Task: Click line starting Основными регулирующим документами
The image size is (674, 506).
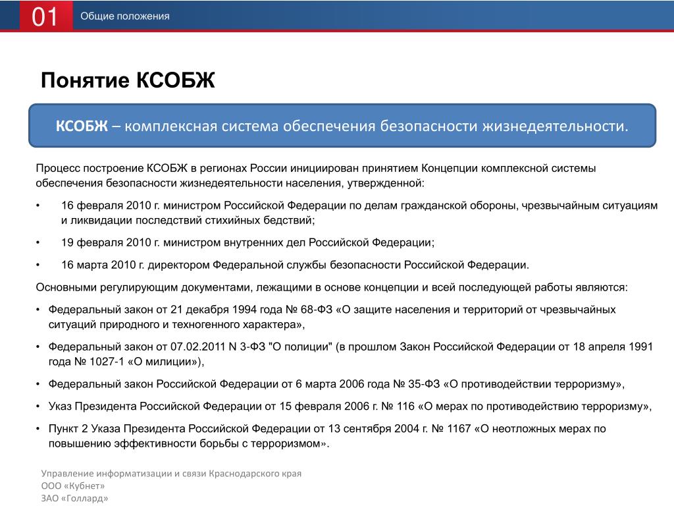Action: pos(332,287)
